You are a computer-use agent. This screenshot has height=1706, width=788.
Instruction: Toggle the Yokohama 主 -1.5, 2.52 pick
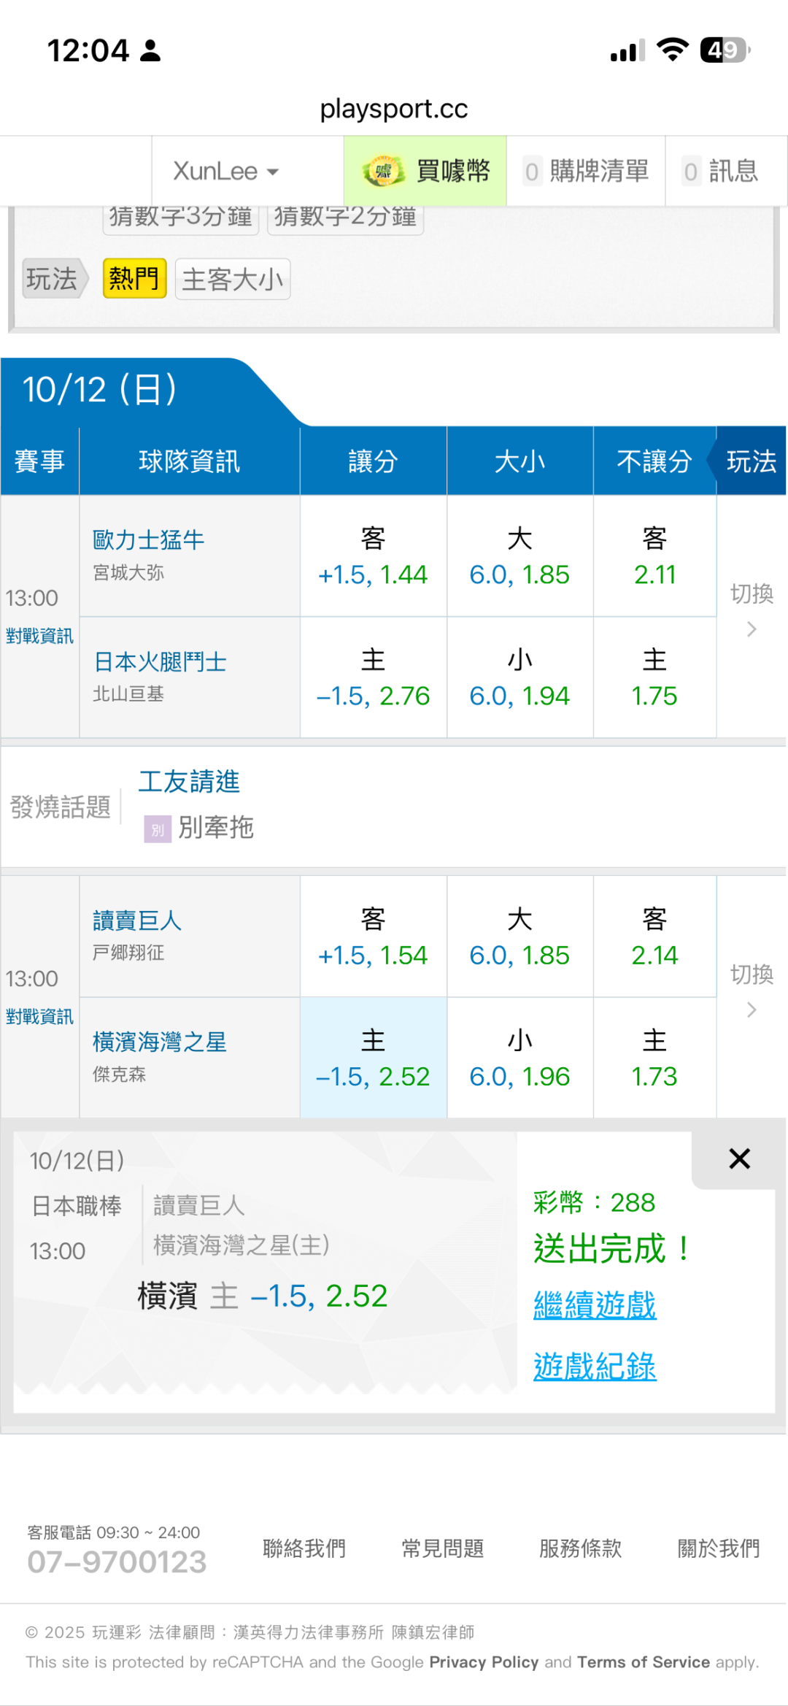pos(373,1058)
